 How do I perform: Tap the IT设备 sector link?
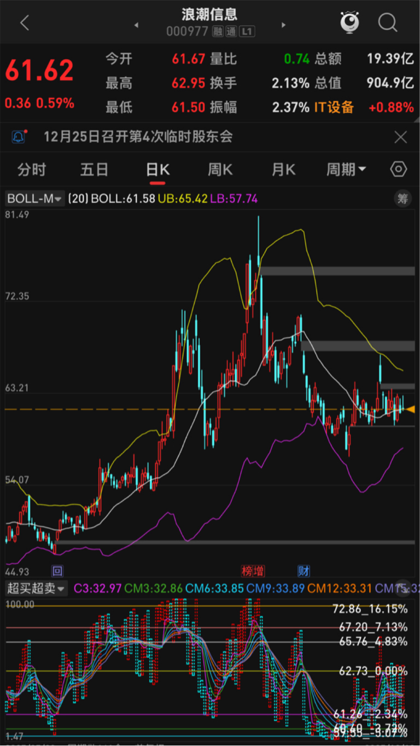334,107
